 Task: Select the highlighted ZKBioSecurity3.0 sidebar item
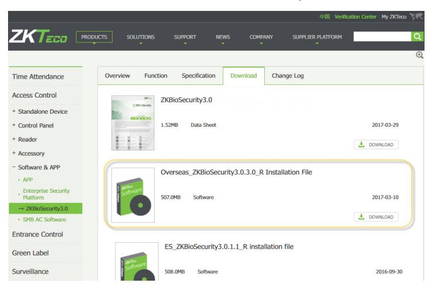45,208
